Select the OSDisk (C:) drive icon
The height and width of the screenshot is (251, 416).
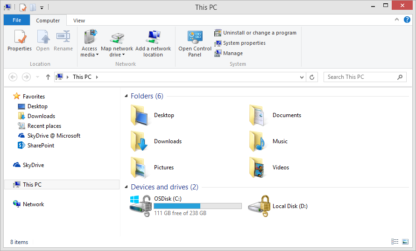click(x=141, y=206)
